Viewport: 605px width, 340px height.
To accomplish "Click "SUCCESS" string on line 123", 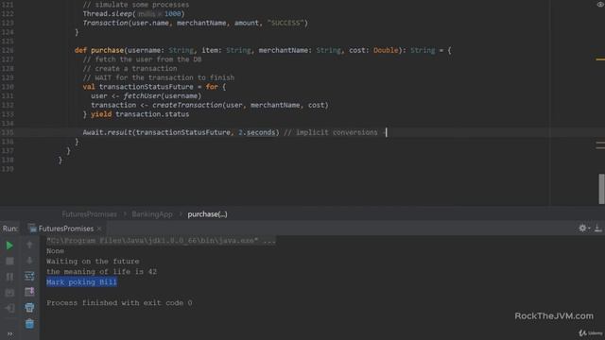I will 285,23.
